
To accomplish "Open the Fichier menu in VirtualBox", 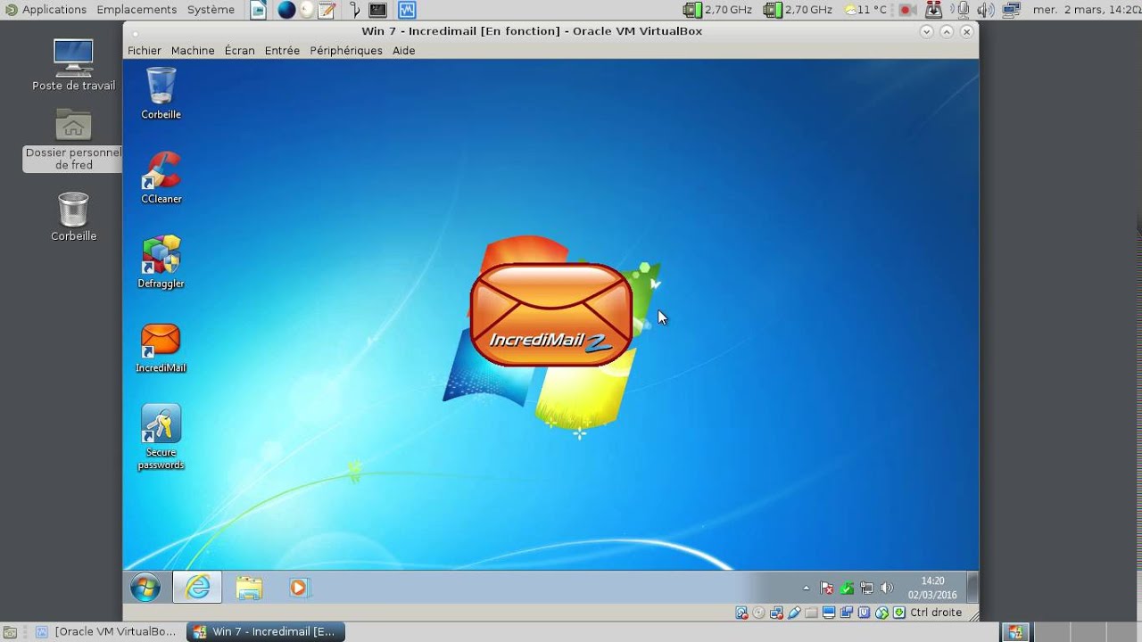I will pos(145,51).
